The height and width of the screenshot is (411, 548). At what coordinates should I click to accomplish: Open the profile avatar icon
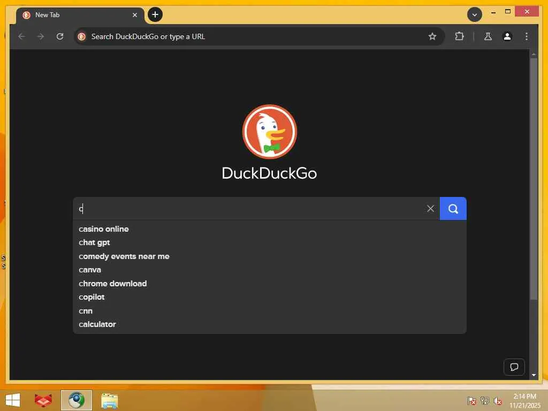coord(507,36)
